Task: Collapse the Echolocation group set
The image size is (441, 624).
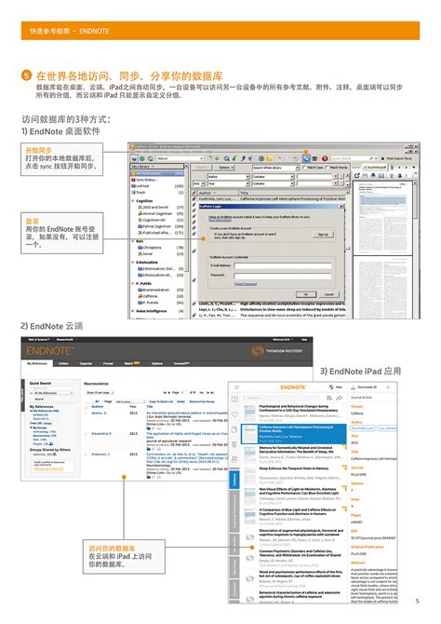Action: [133, 263]
